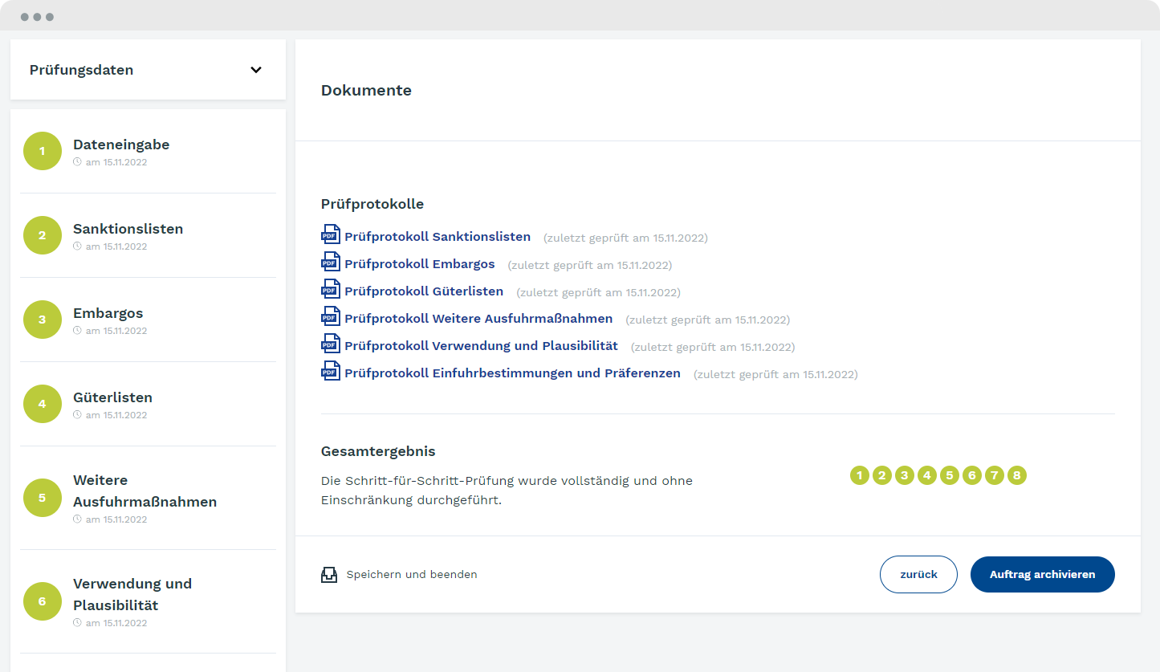The image size is (1160, 672).
Task: Click the PDF icon beside Prüfprotokoll Embargos
Action: point(330,262)
